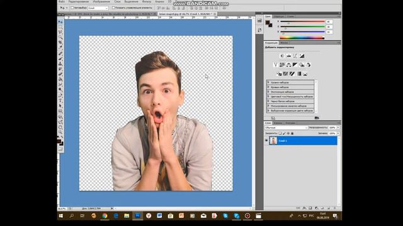Enable show transform controls checkbox
Viewport: 403px width, 226px height.
pyautogui.click(x=113, y=8)
